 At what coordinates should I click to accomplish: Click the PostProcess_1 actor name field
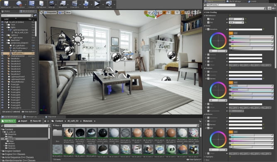click(221, 5)
